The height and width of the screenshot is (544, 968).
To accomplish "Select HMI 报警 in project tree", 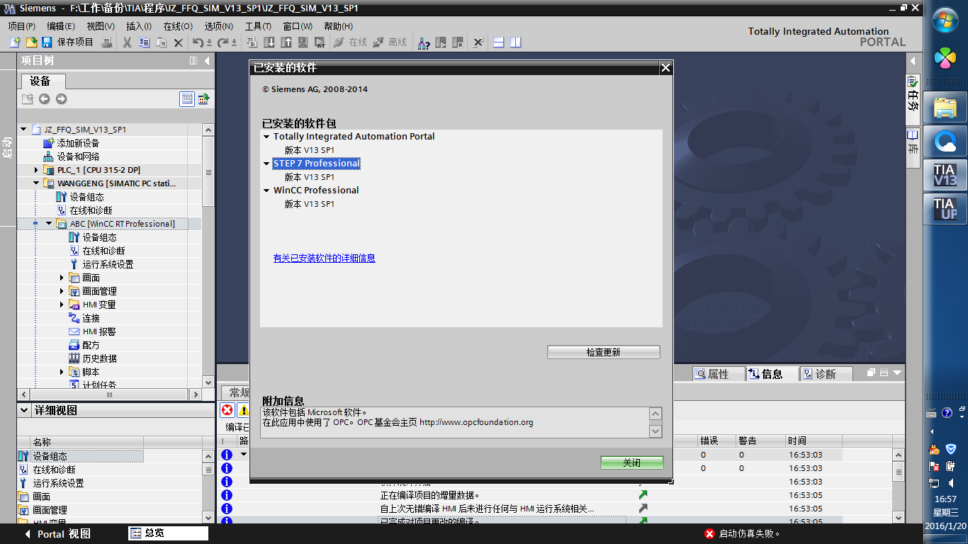I will 99,331.
